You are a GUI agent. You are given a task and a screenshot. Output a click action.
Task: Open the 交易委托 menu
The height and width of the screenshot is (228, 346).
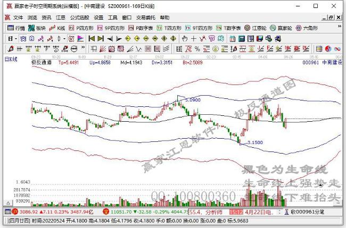click(146, 18)
